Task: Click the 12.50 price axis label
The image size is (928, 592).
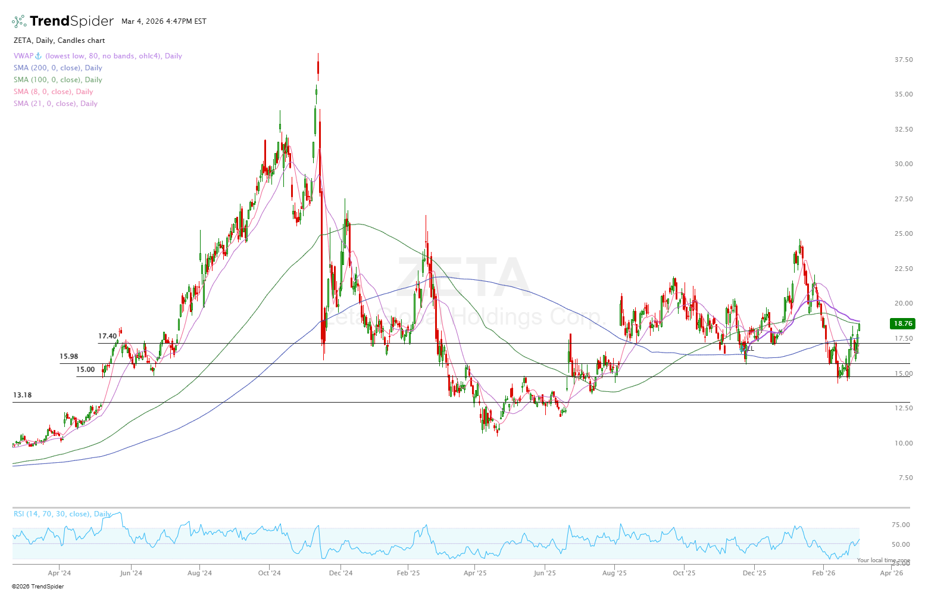Action: click(904, 409)
